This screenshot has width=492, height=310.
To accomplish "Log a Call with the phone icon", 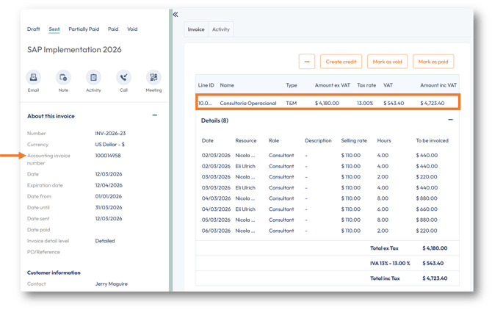I will [123, 77].
